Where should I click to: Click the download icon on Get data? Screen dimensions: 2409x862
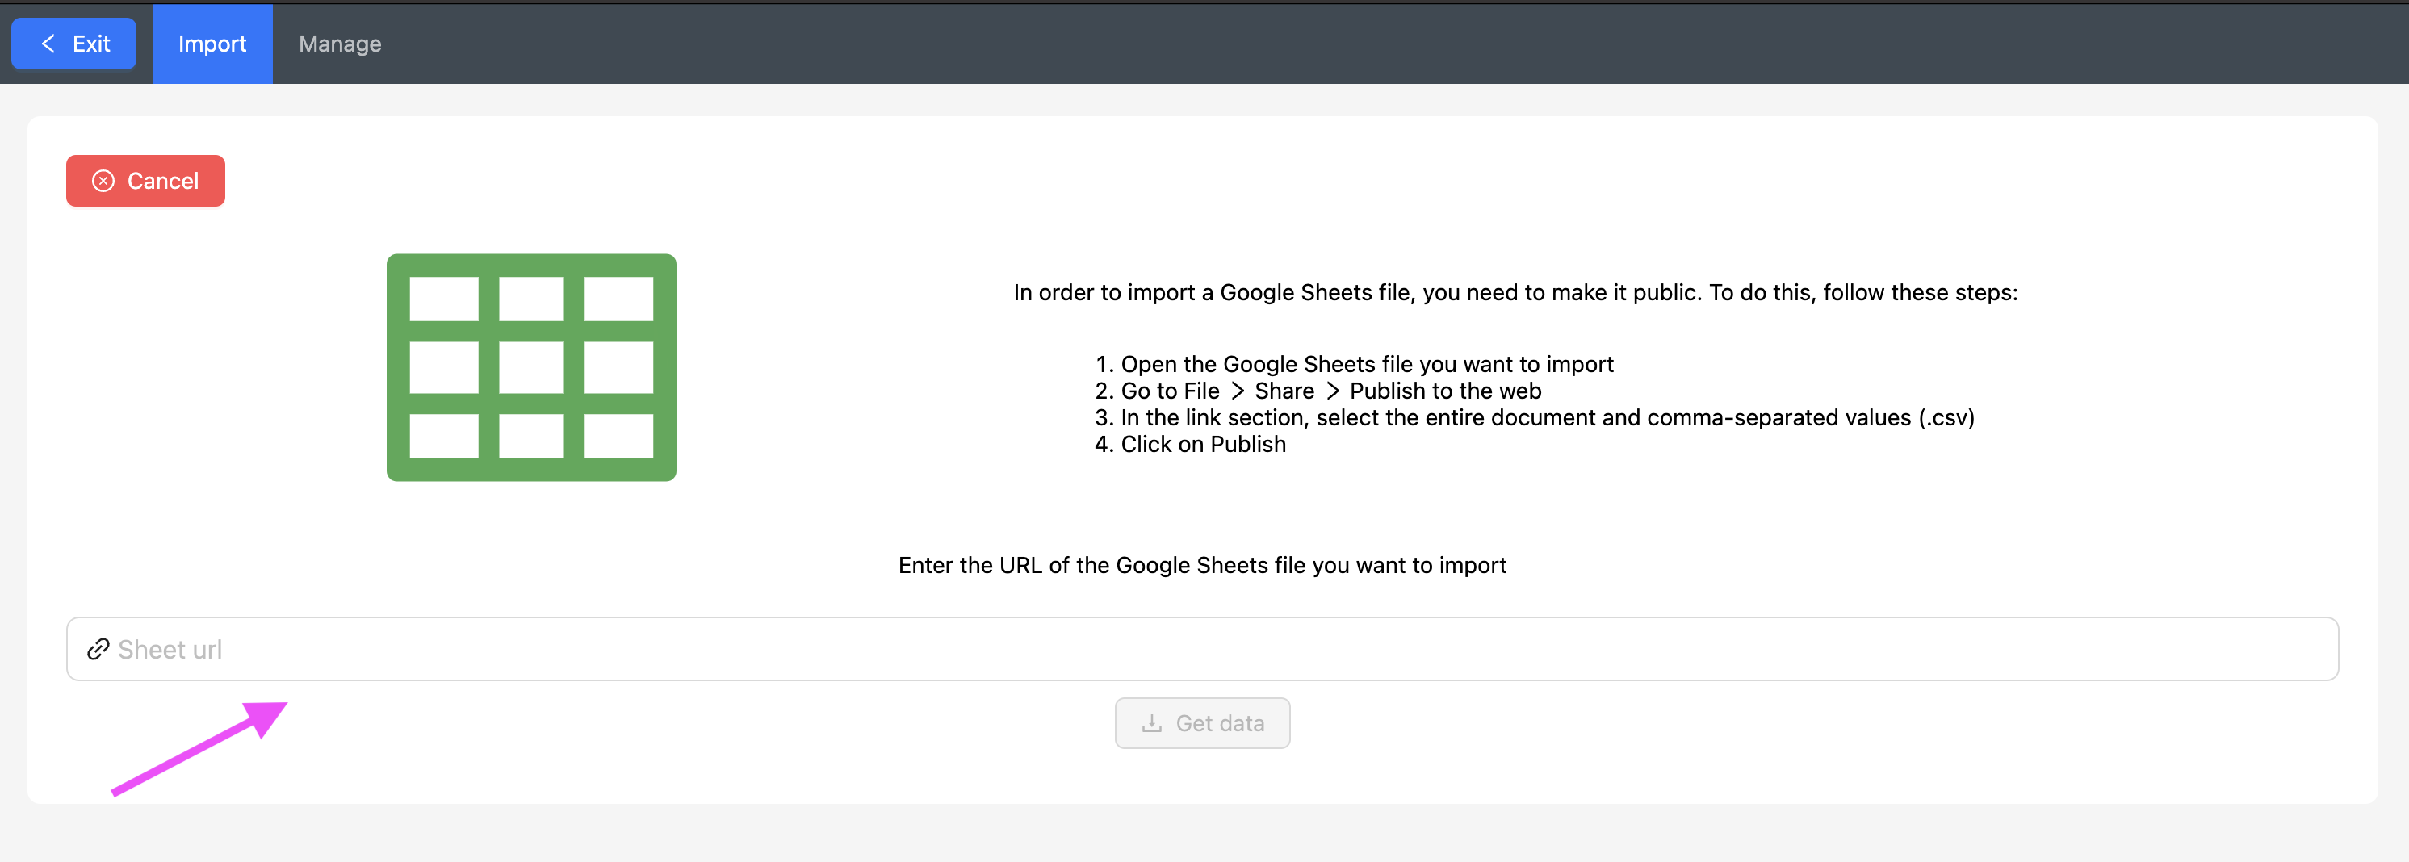pyautogui.click(x=1151, y=724)
